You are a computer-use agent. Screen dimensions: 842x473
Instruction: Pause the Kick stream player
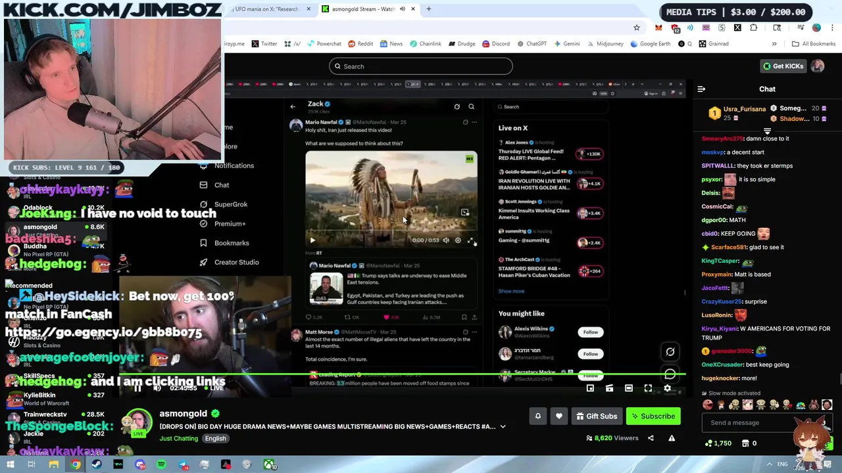pyautogui.click(x=137, y=388)
